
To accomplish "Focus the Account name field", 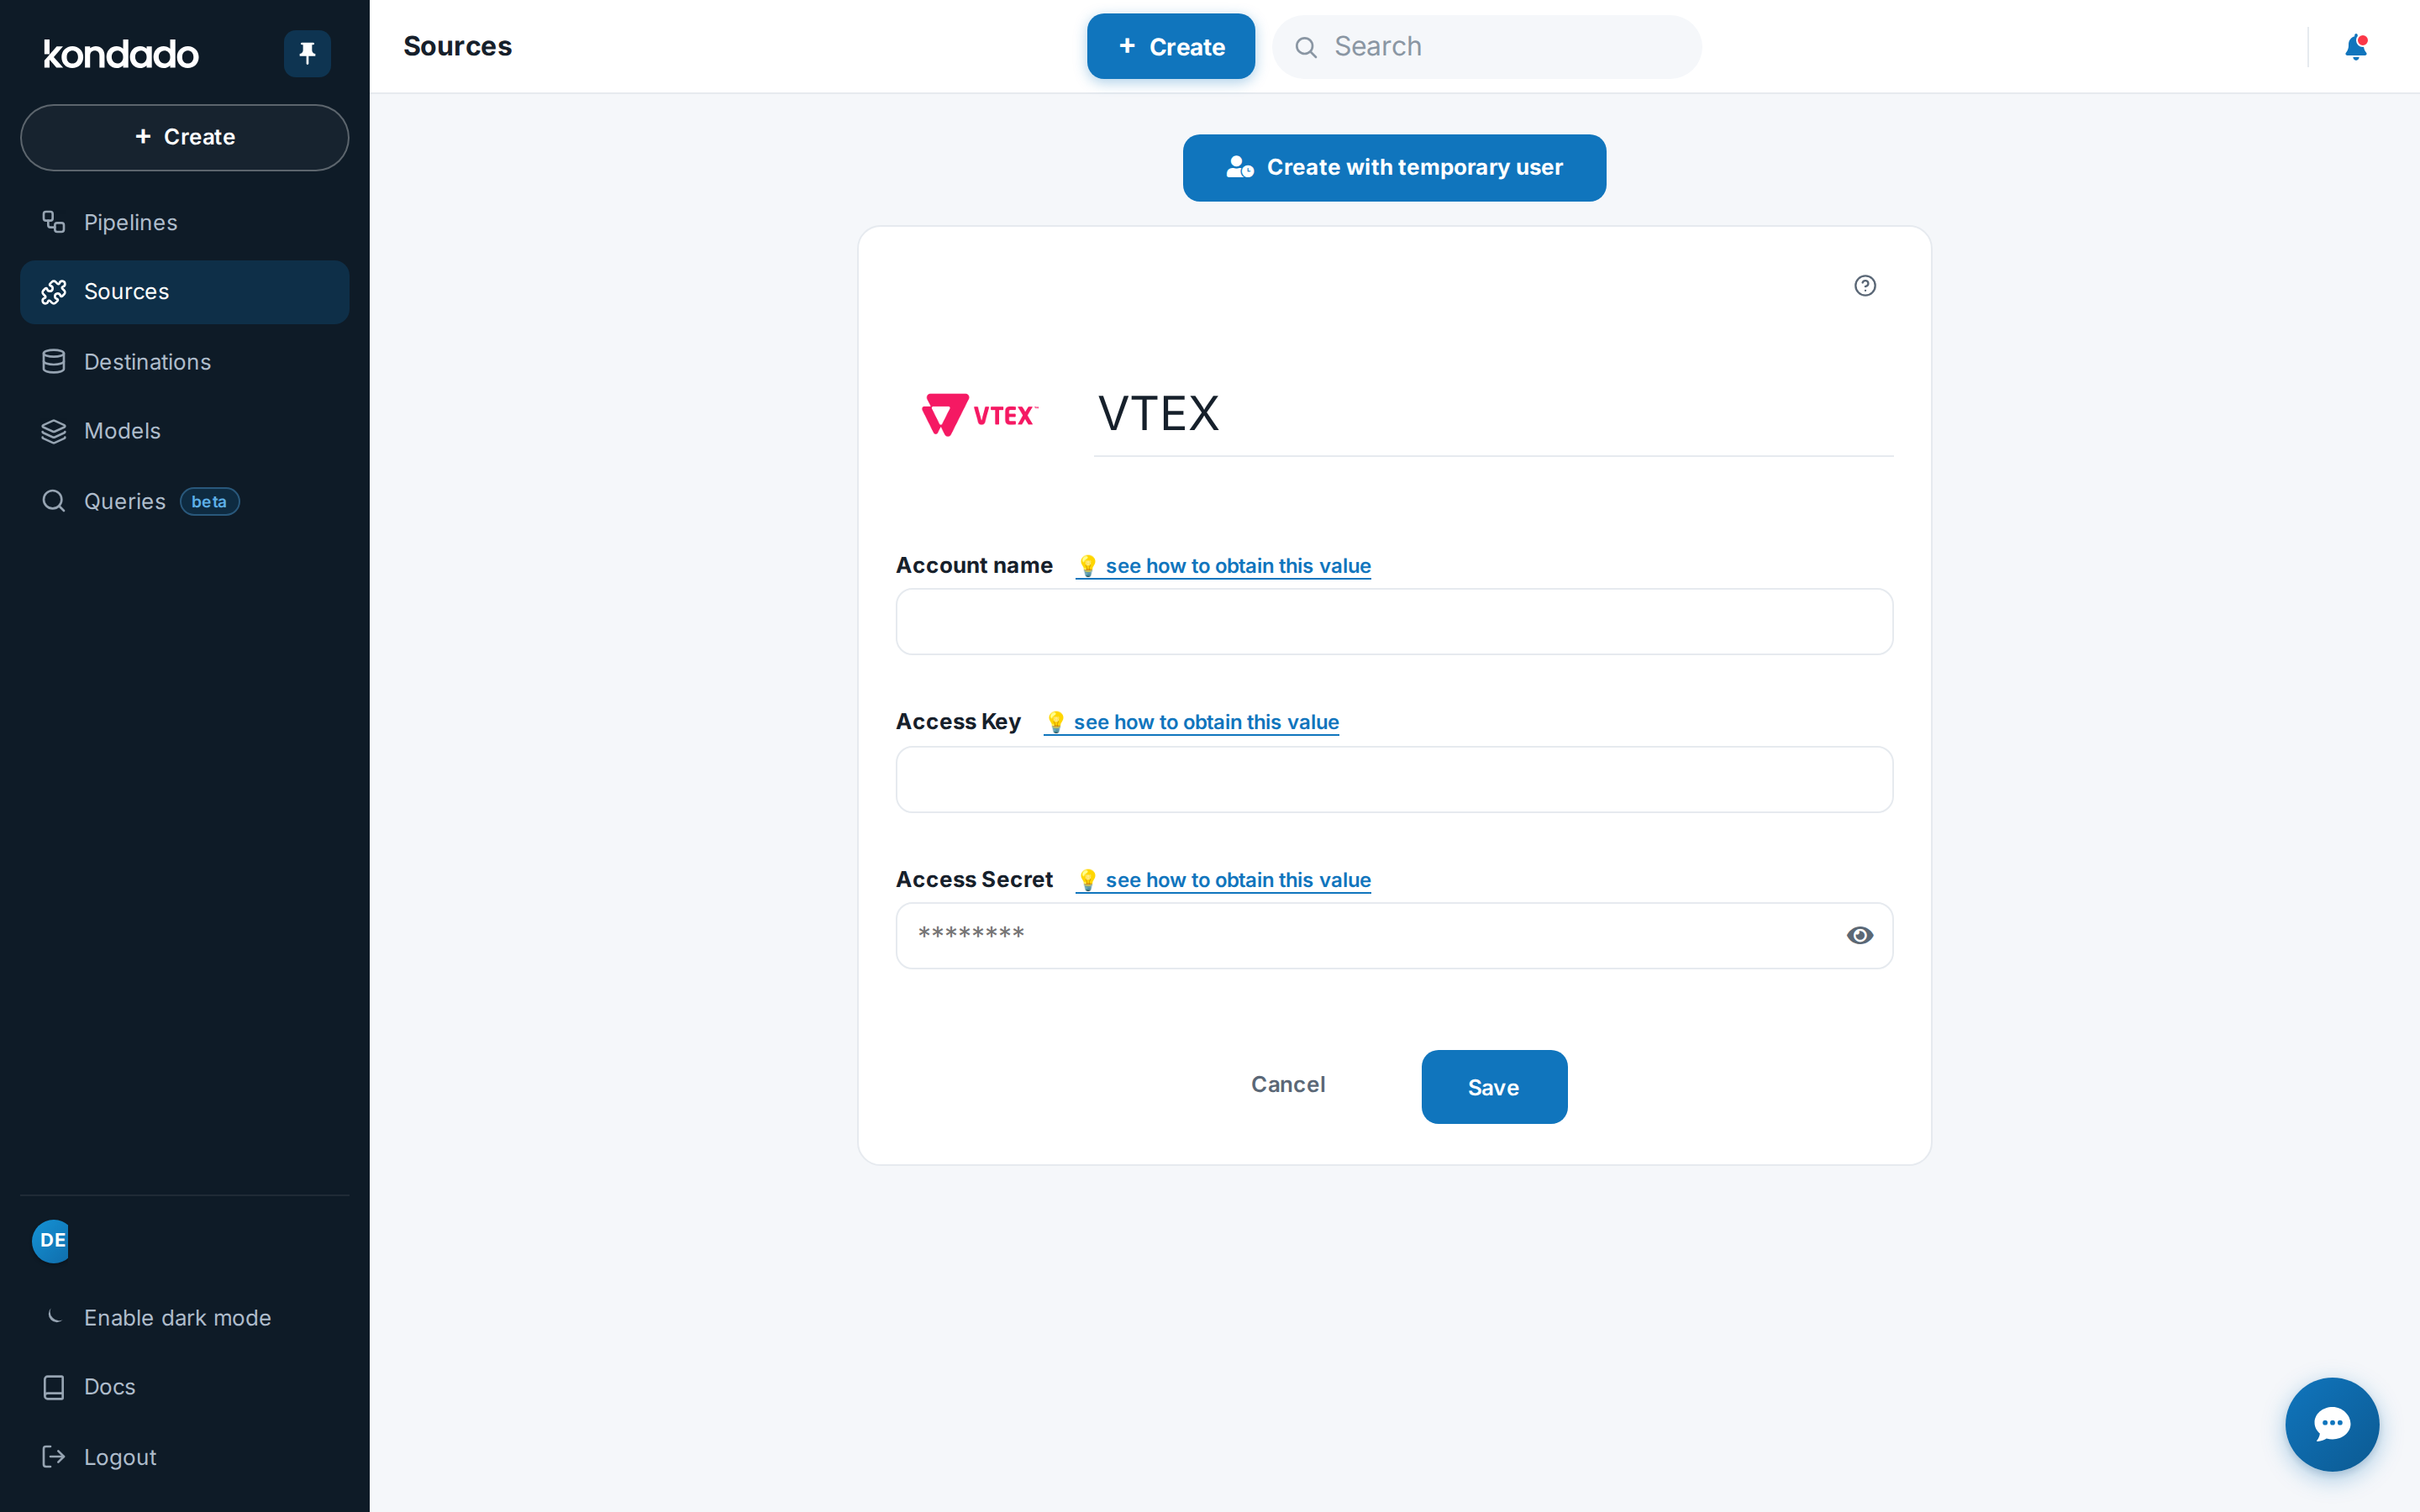I will coord(1394,622).
